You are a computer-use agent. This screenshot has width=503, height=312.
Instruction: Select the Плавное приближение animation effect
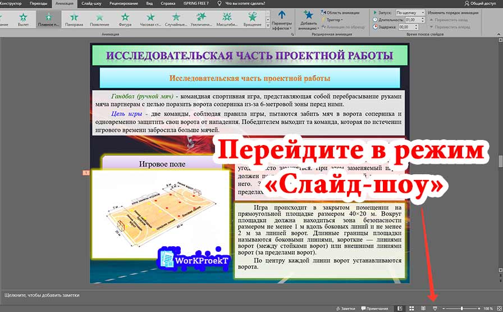point(48,20)
